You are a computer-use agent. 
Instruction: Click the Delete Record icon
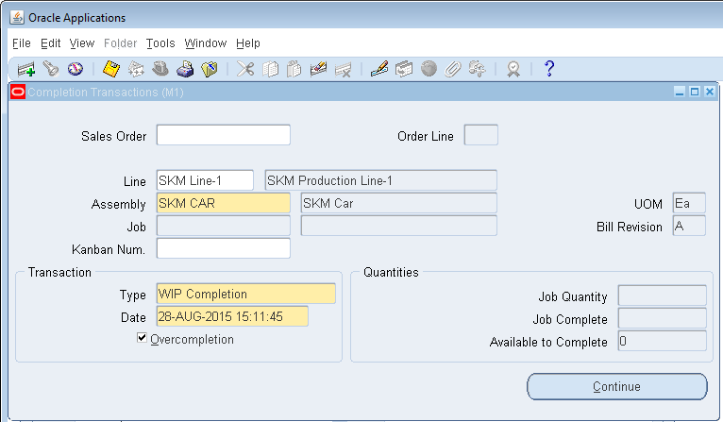pos(343,69)
